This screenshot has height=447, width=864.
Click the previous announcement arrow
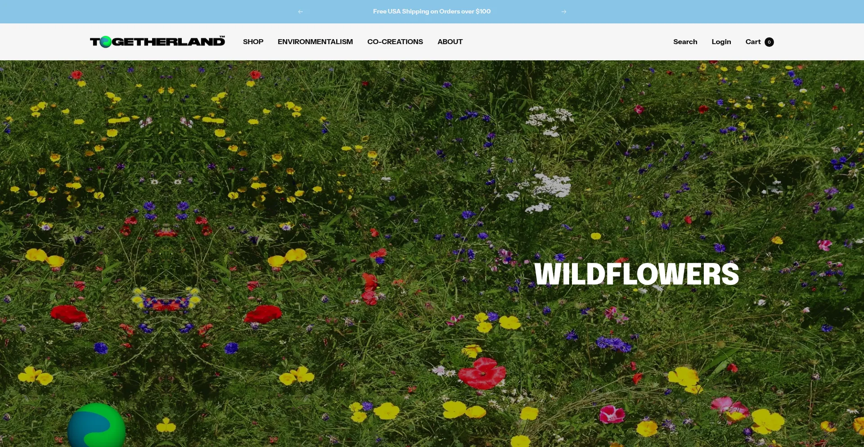(300, 12)
